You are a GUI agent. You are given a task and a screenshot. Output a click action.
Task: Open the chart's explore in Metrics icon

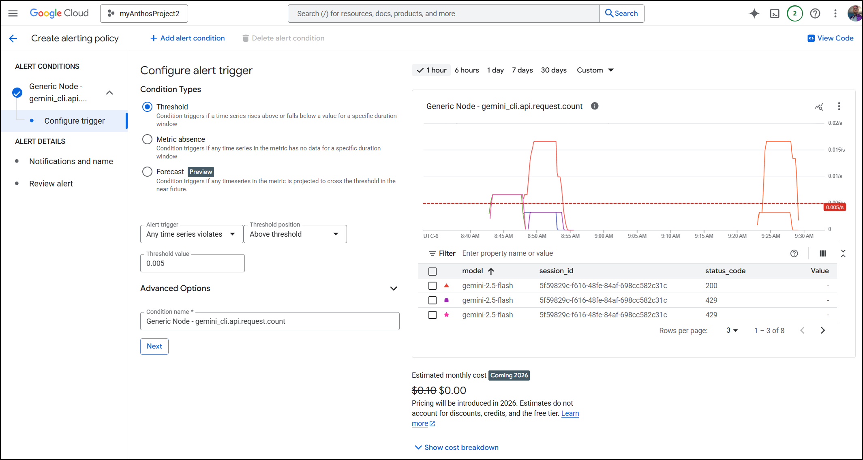[x=819, y=107]
